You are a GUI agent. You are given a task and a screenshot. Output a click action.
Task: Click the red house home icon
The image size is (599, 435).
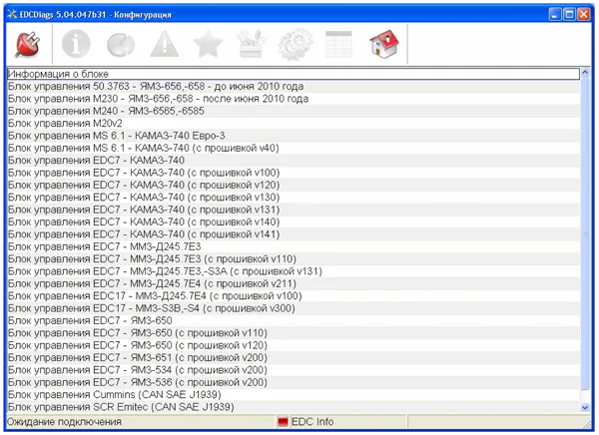384,44
